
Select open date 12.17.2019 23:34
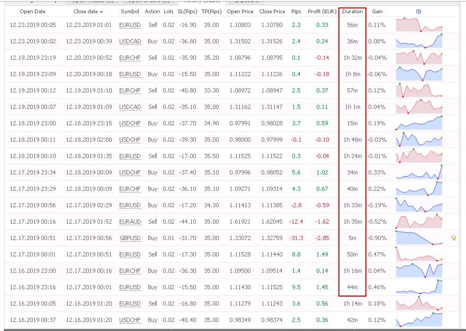(x=33, y=172)
